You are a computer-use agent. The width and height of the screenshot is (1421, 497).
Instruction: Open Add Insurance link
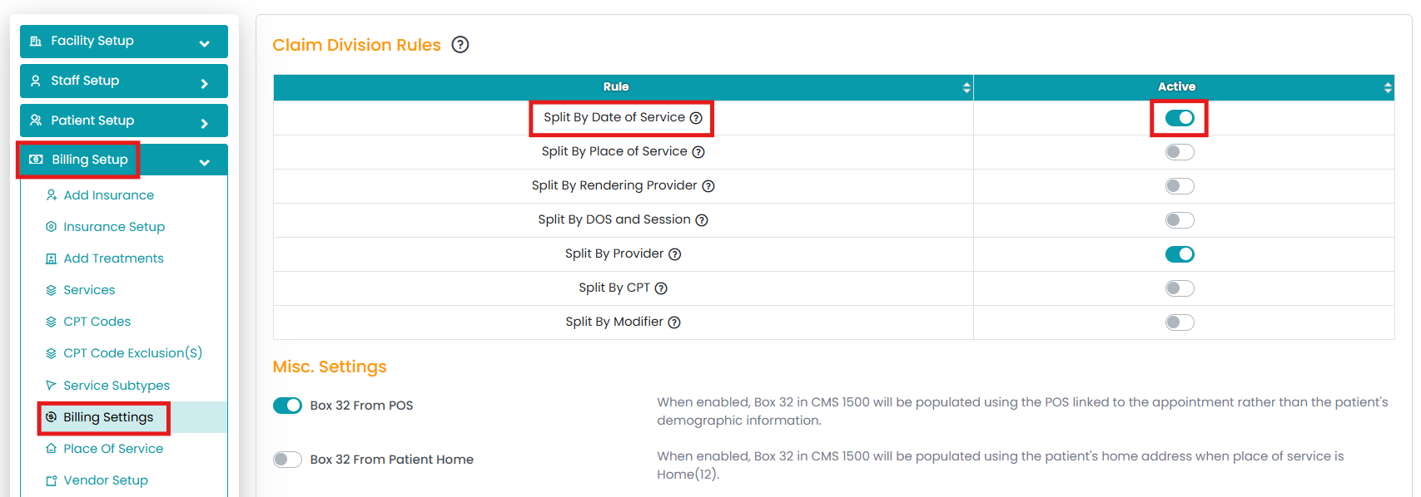pos(108,195)
